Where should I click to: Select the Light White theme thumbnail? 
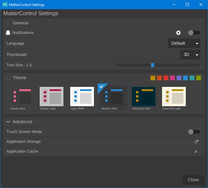coord(82,96)
